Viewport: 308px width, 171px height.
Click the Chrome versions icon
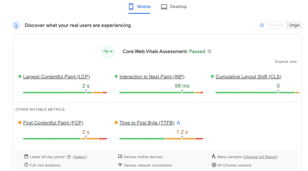click(x=214, y=165)
